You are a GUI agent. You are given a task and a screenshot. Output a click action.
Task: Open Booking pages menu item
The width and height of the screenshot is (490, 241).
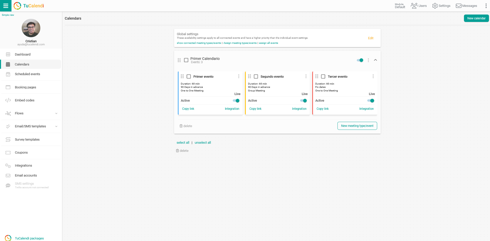31,87
